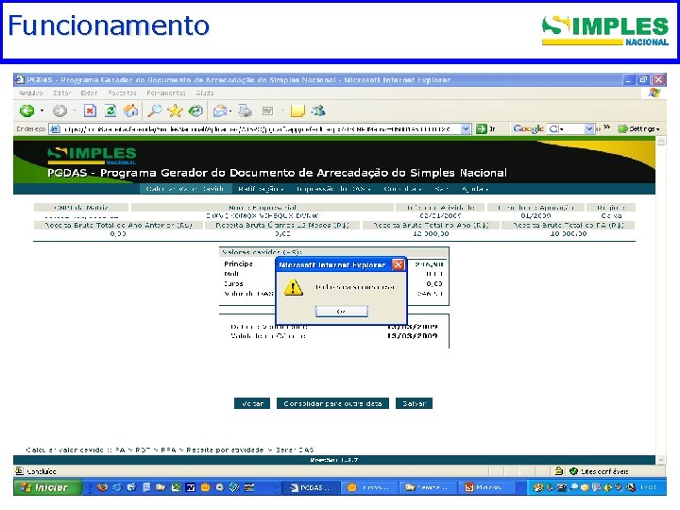Click the Simples Nacional logo in page header
Image resolution: width=680 pixels, height=510 pixels.
[92, 156]
